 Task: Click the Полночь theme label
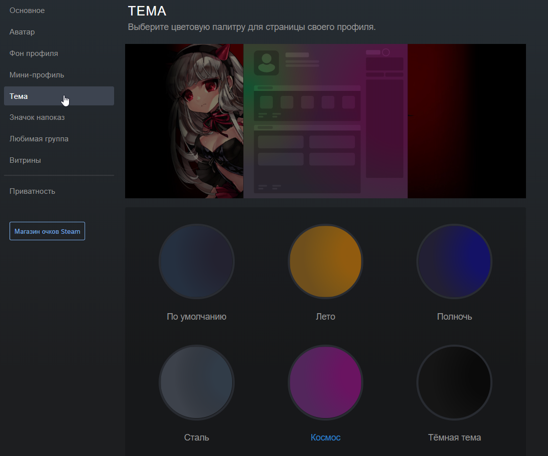[x=454, y=317]
